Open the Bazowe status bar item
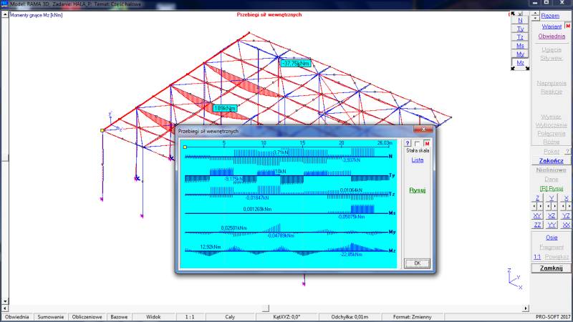This screenshot has height=322, width=573. pyautogui.click(x=119, y=317)
